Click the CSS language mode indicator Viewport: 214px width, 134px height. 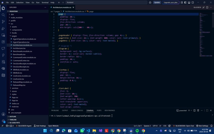point(165,126)
